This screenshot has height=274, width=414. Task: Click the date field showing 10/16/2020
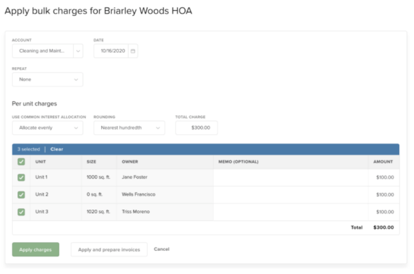(x=114, y=50)
